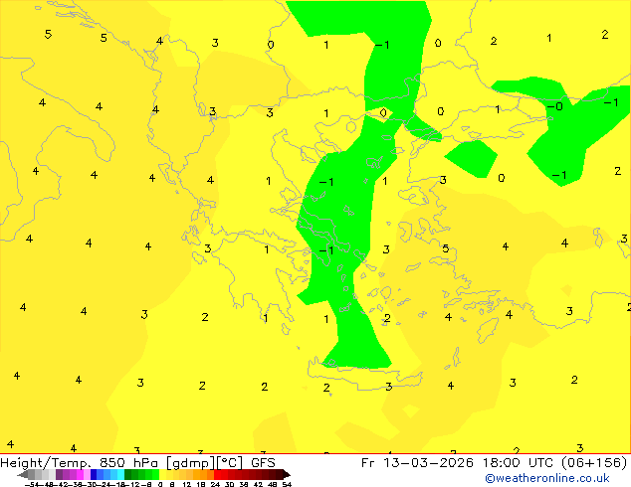Image resolution: width=631 pixels, height=487 pixels.
Task: Click the '54' label under the legend
Action: pos(287,484)
